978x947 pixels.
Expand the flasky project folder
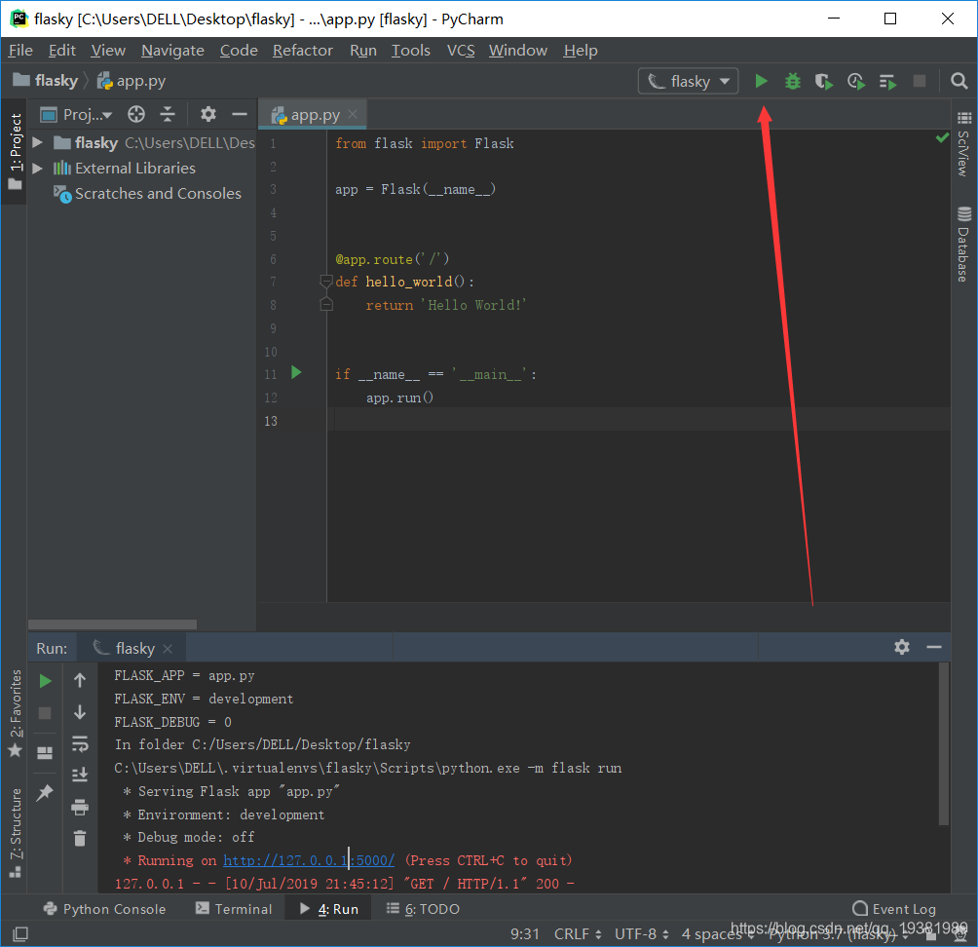37,143
